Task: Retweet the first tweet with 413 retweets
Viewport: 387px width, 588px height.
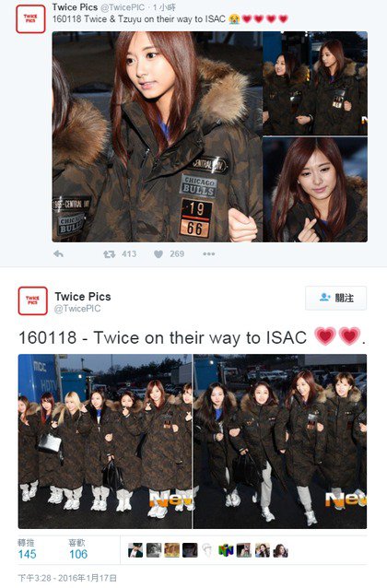Action: (109, 254)
